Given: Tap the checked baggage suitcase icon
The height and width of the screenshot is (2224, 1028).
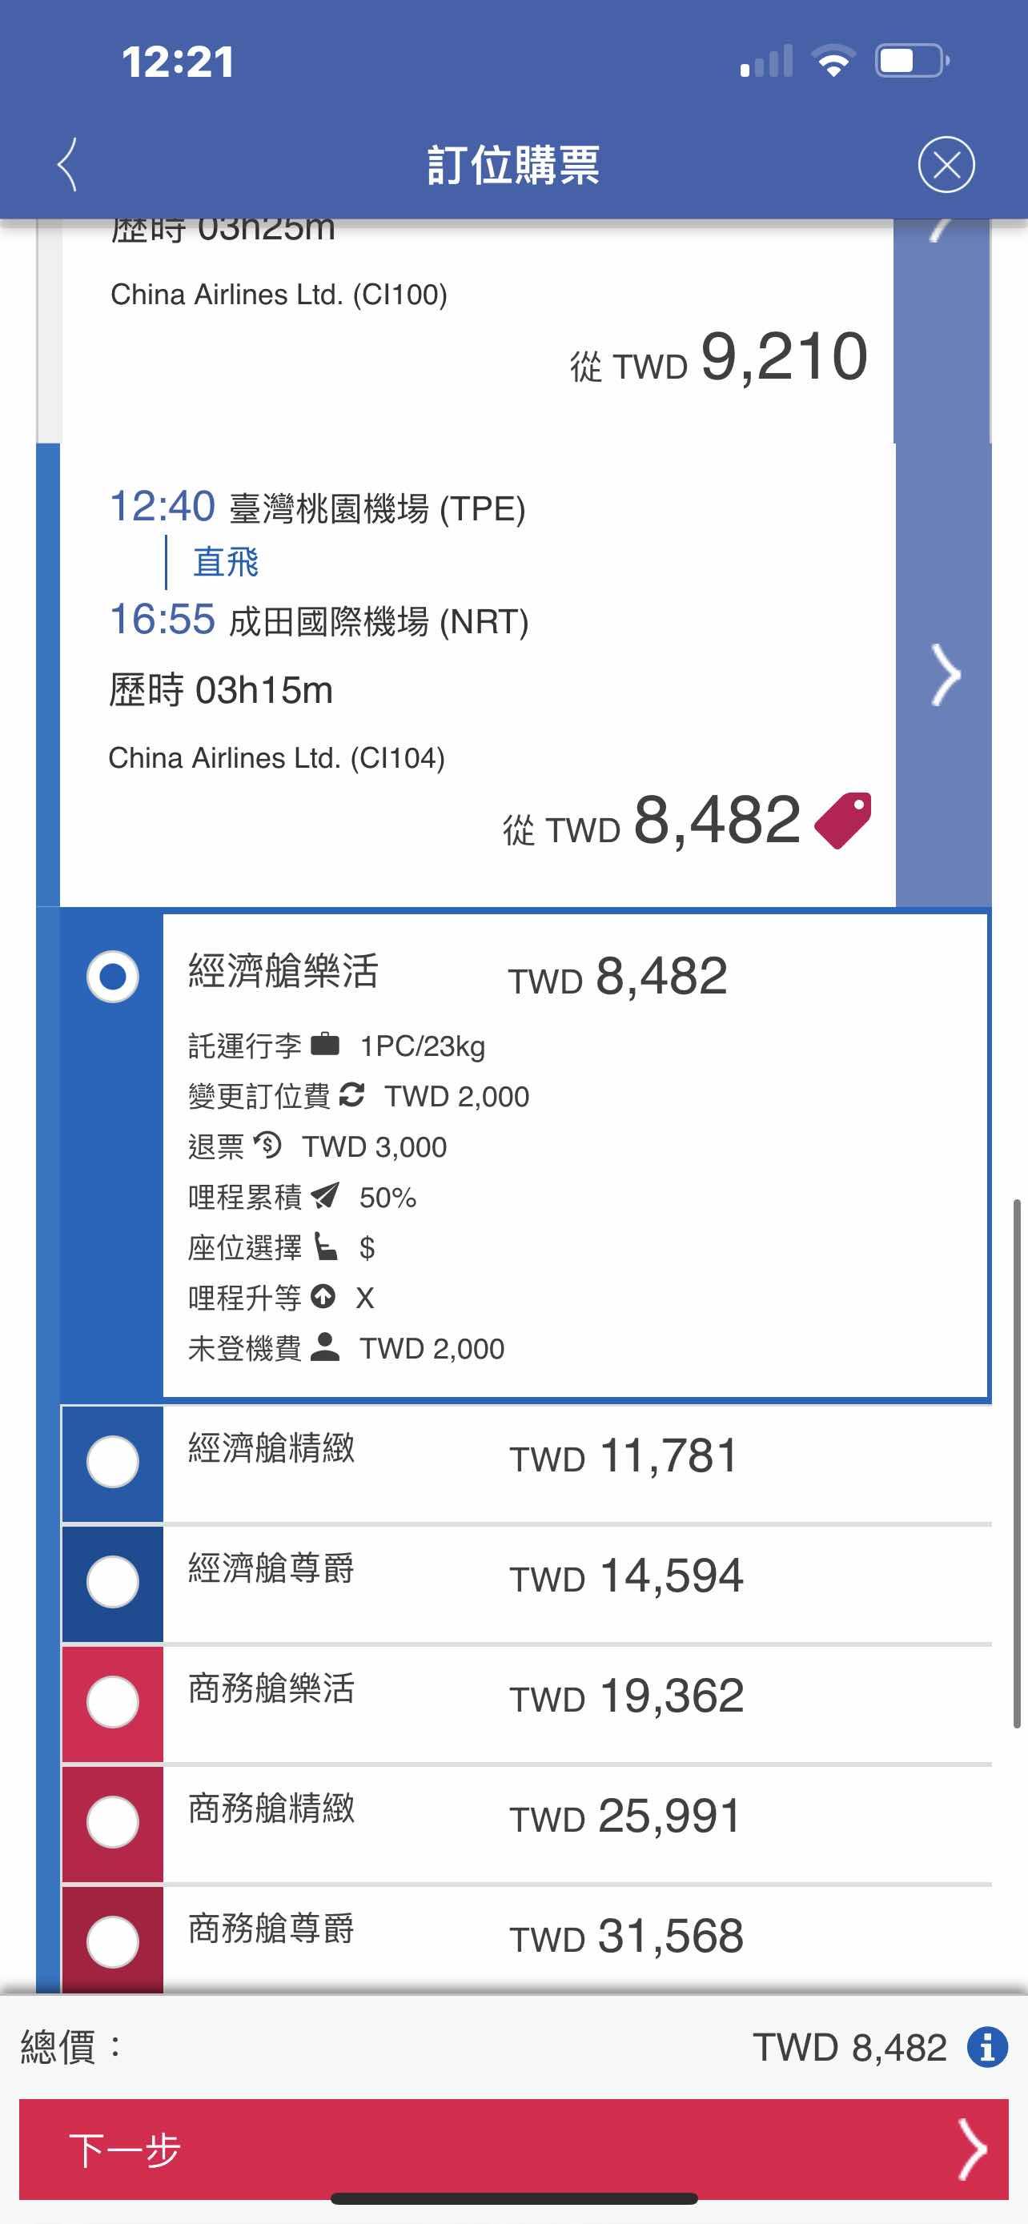Looking at the screenshot, I should coord(324,1045).
